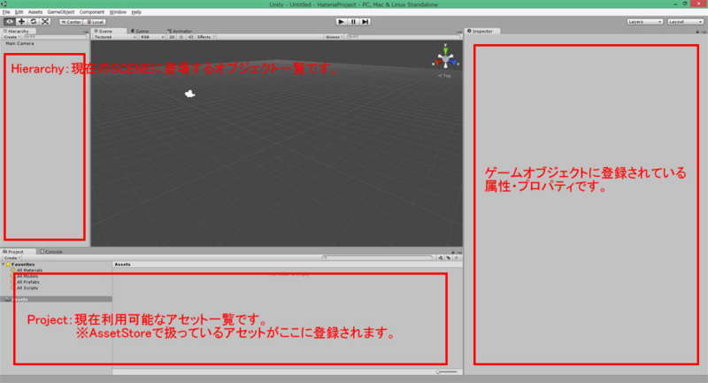Start Play mode
The height and width of the screenshot is (383, 708).
[x=342, y=21]
